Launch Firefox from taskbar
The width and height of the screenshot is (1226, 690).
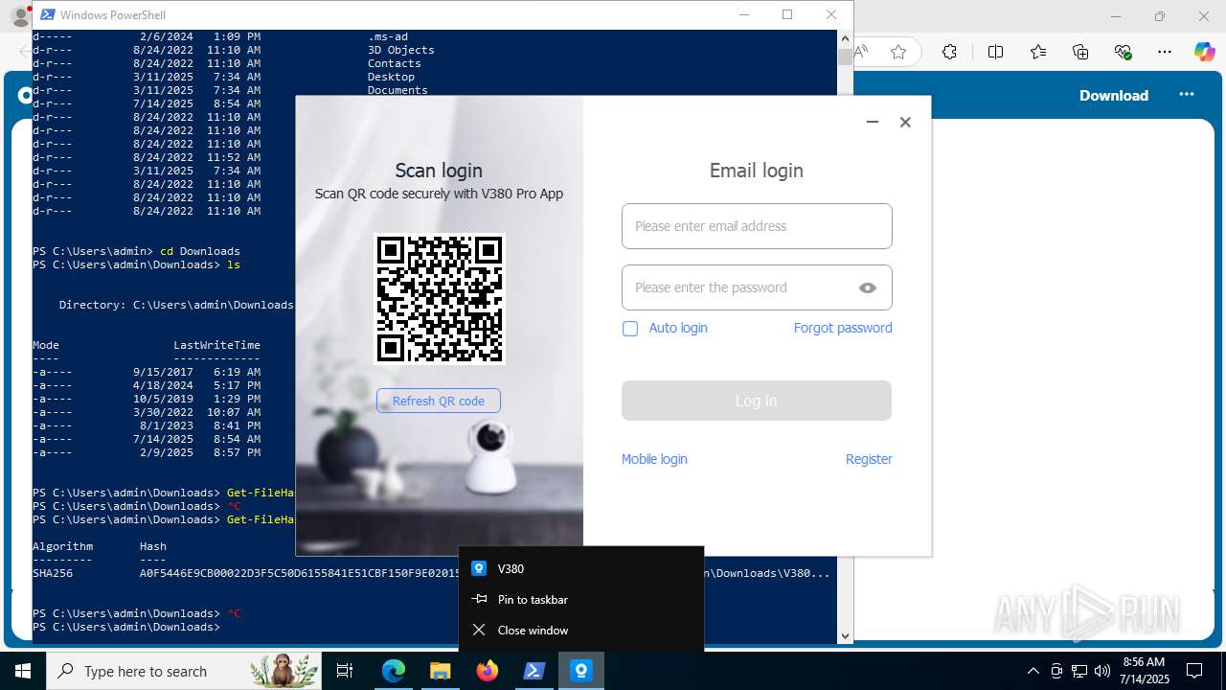pos(487,671)
